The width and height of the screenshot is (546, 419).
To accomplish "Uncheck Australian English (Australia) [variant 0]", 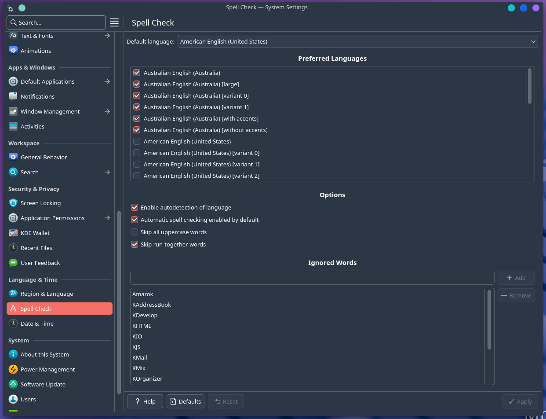I will coord(137,96).
